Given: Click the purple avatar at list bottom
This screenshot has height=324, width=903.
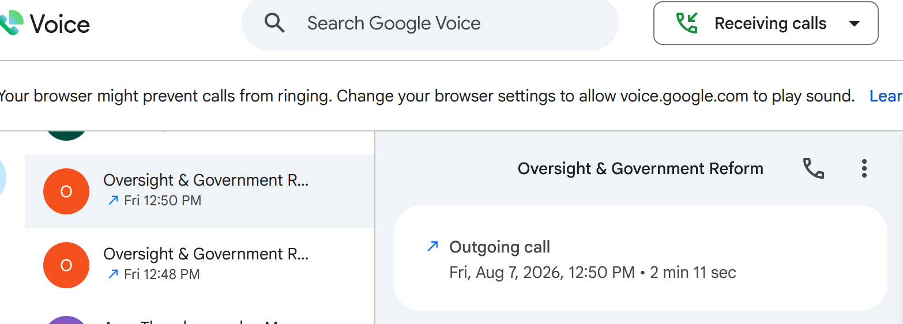Looking at the screenshot, I should (x=66, y=320).
